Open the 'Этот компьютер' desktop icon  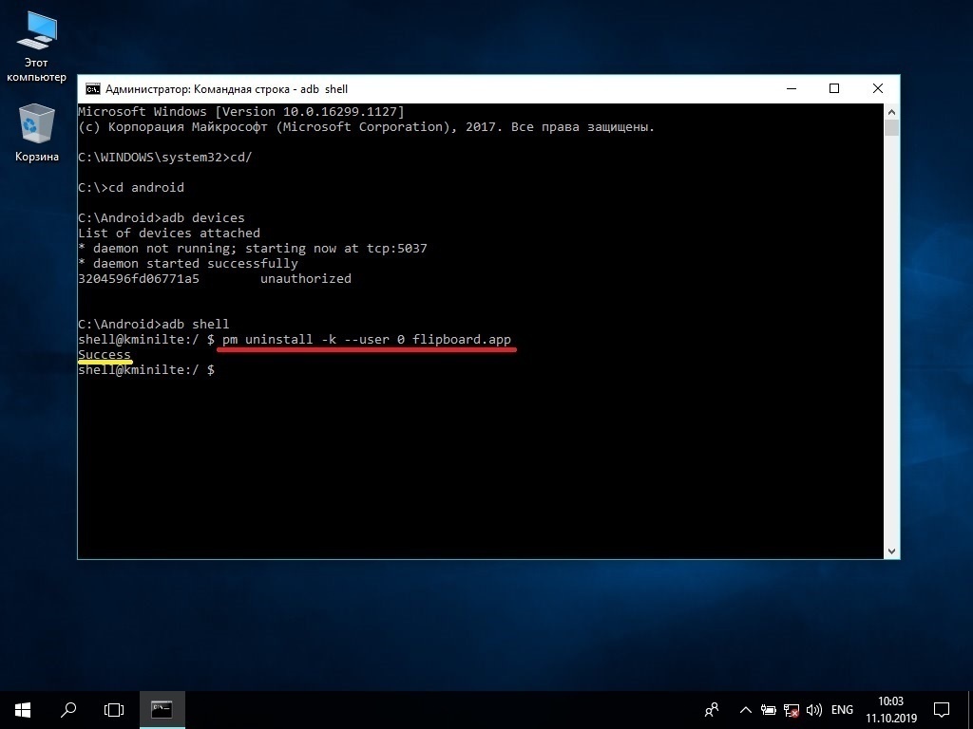click(36, 47)
